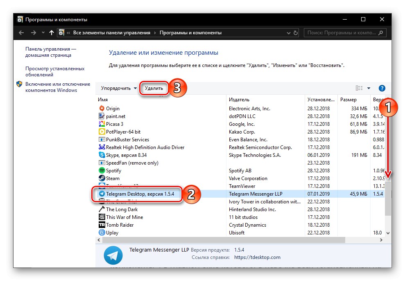Click the 191 МБ size cell
The width and height of the screenshot is (405, 281).
click(x=359, y=155)
